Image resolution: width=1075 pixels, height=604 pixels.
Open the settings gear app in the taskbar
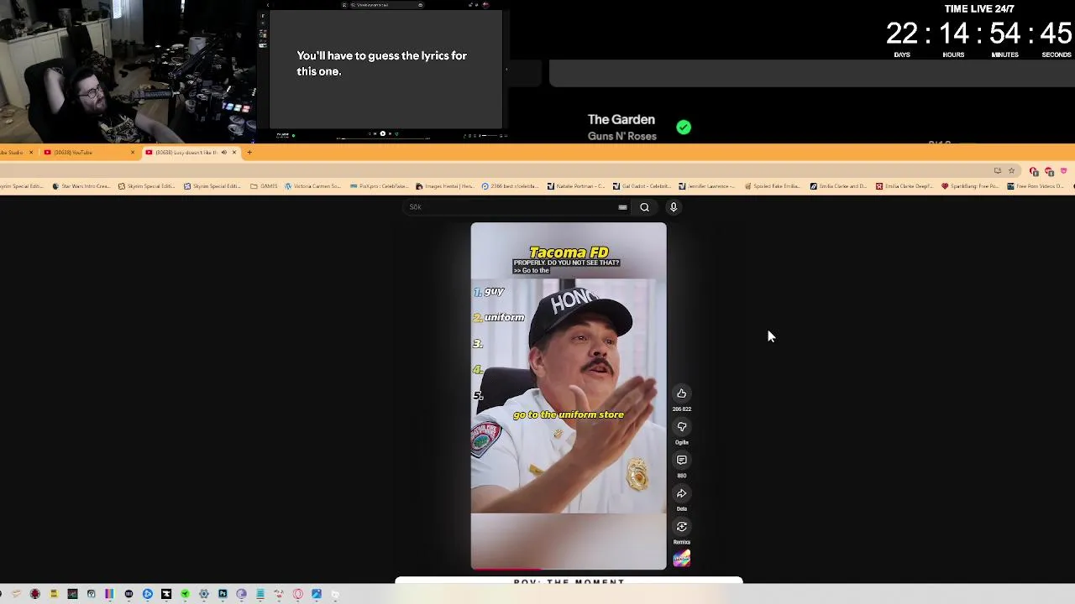pos(204,594)
